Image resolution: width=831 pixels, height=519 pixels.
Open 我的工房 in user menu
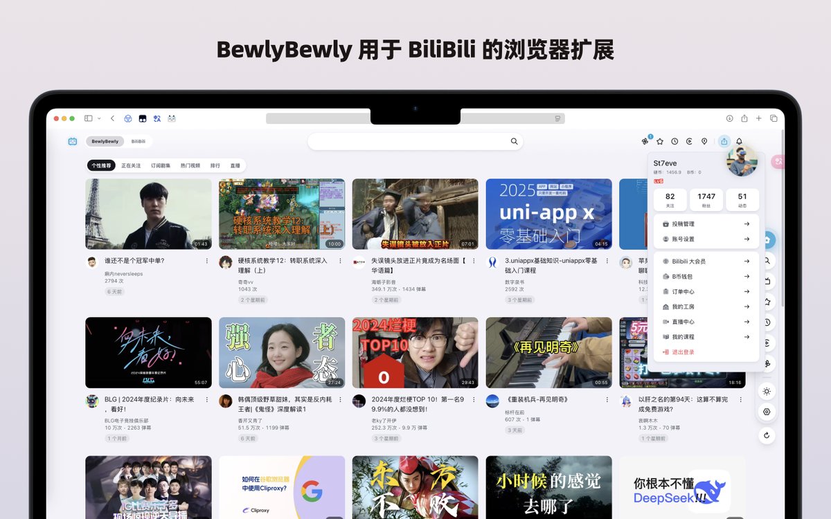click(706, 307)
